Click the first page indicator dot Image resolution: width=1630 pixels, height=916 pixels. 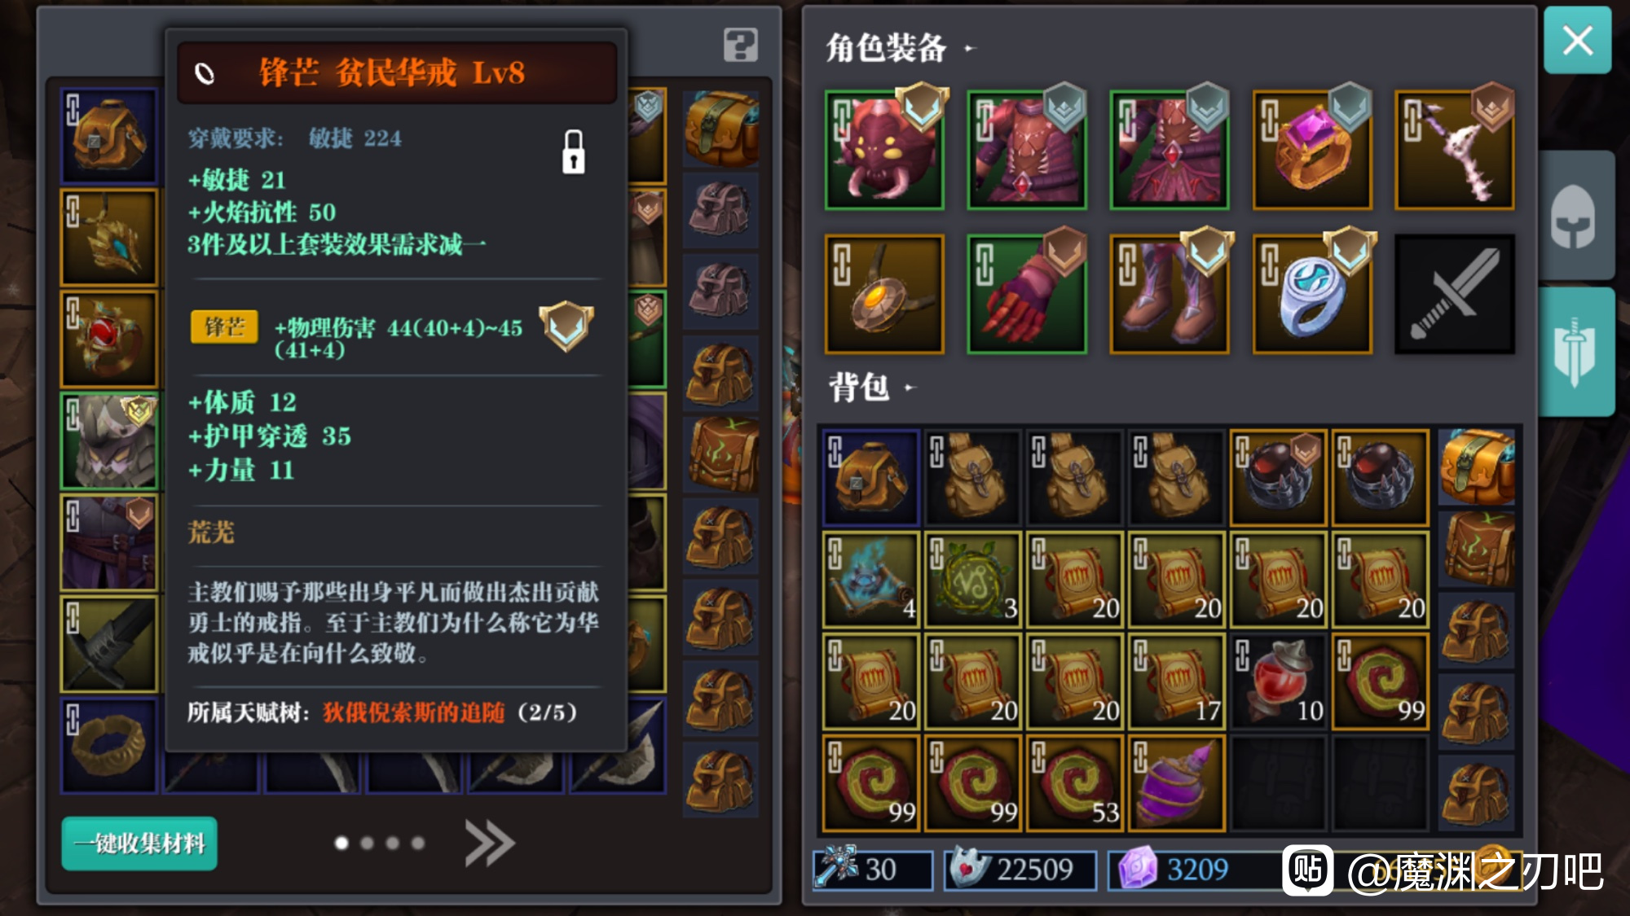(342, 844)
